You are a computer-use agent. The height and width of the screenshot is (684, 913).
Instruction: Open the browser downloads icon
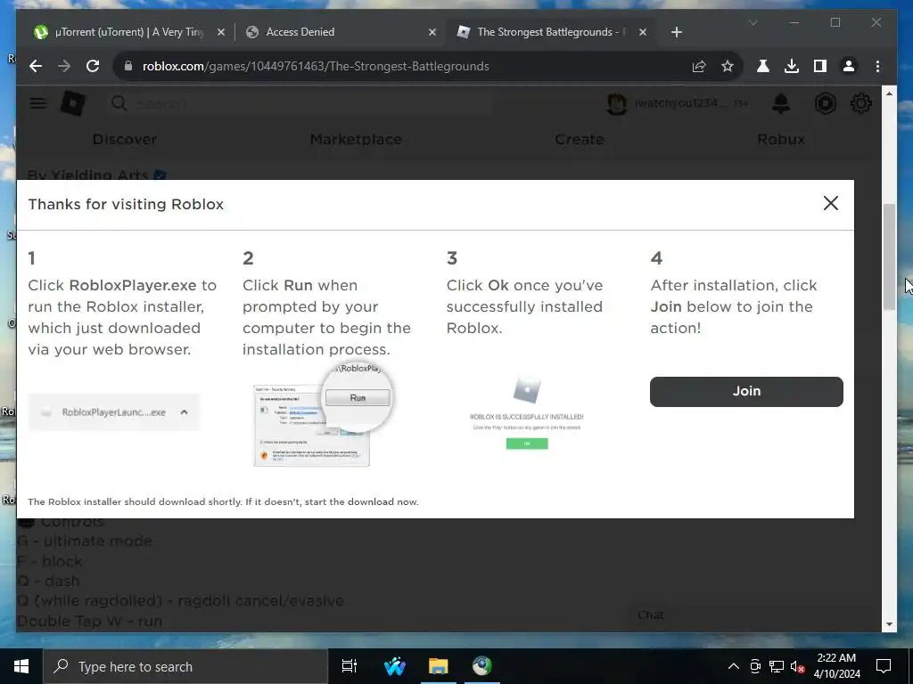click(792, 66)
